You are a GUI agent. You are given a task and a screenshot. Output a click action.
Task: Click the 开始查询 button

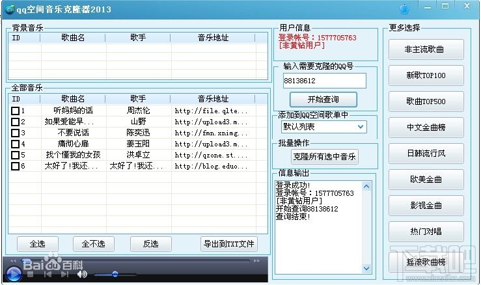[323, 100]
